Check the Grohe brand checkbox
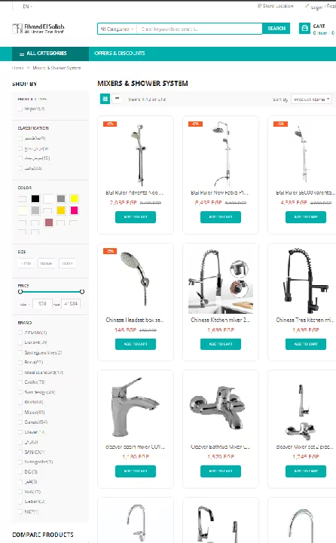The height and width of the screenshot is (543, 336). point(20,382)
